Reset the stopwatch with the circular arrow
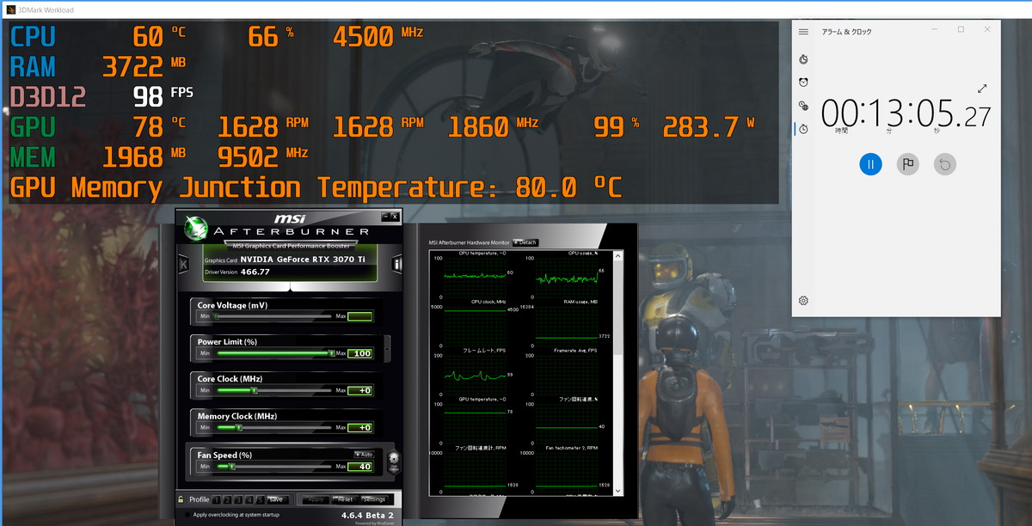 coord(944,164)
